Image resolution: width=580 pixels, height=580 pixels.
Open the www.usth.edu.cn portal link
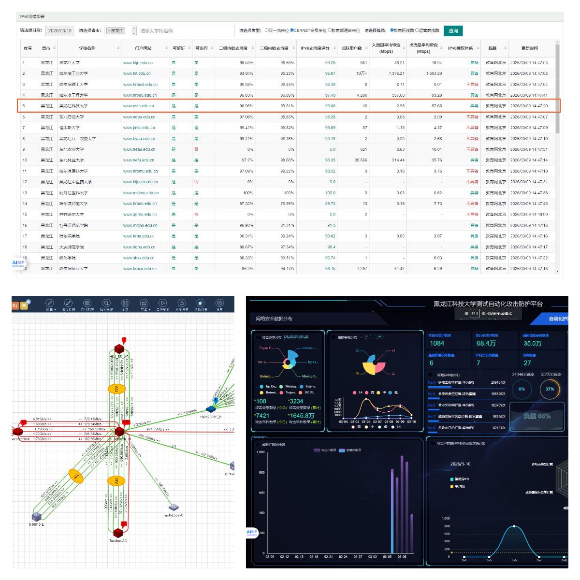[138, 106]
